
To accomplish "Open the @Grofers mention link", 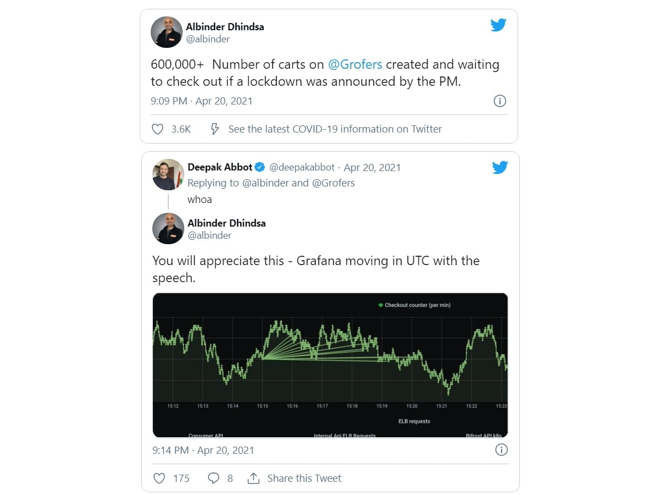I will 355,64.
